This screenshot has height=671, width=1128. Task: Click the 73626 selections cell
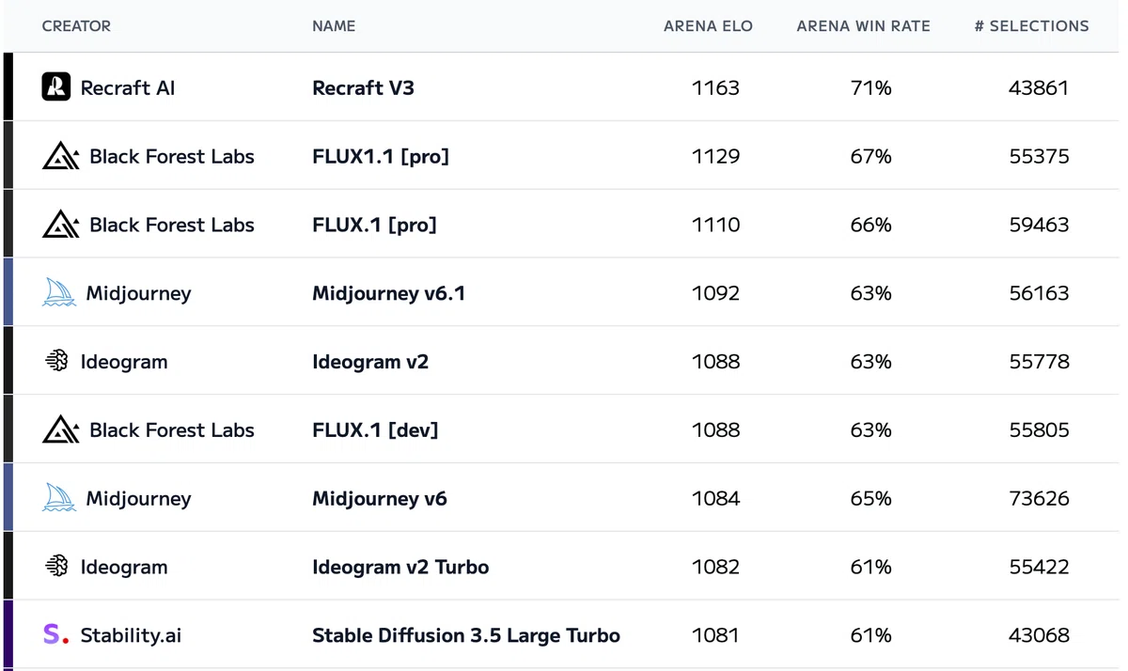point(1039,498)
